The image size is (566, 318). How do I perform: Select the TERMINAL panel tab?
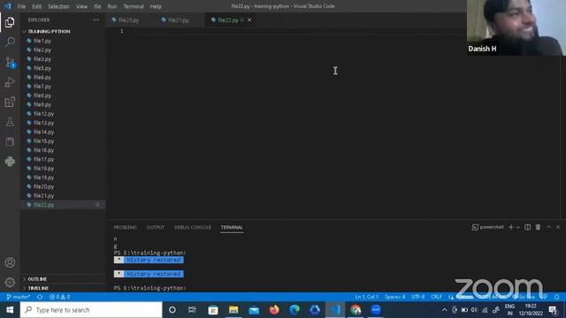232,228
